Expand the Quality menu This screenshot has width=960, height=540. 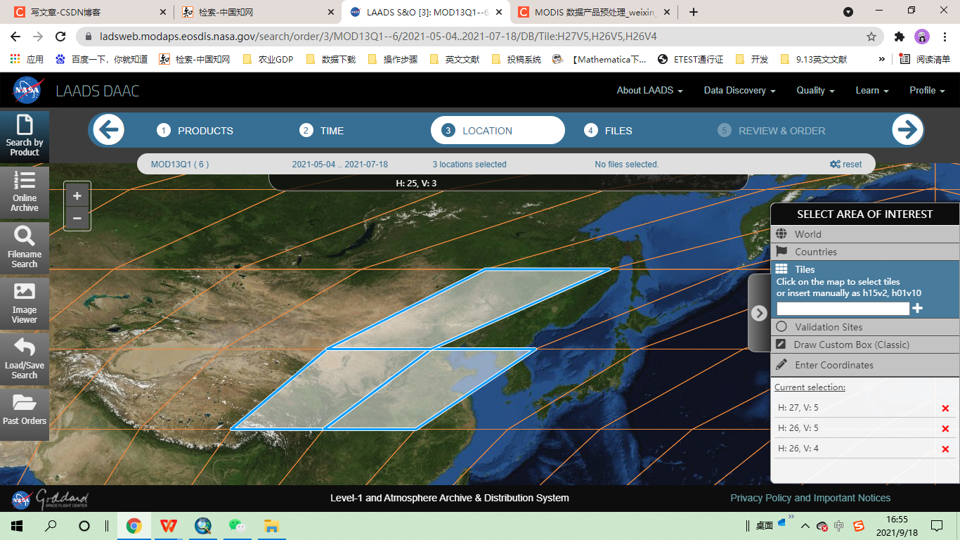815,90
